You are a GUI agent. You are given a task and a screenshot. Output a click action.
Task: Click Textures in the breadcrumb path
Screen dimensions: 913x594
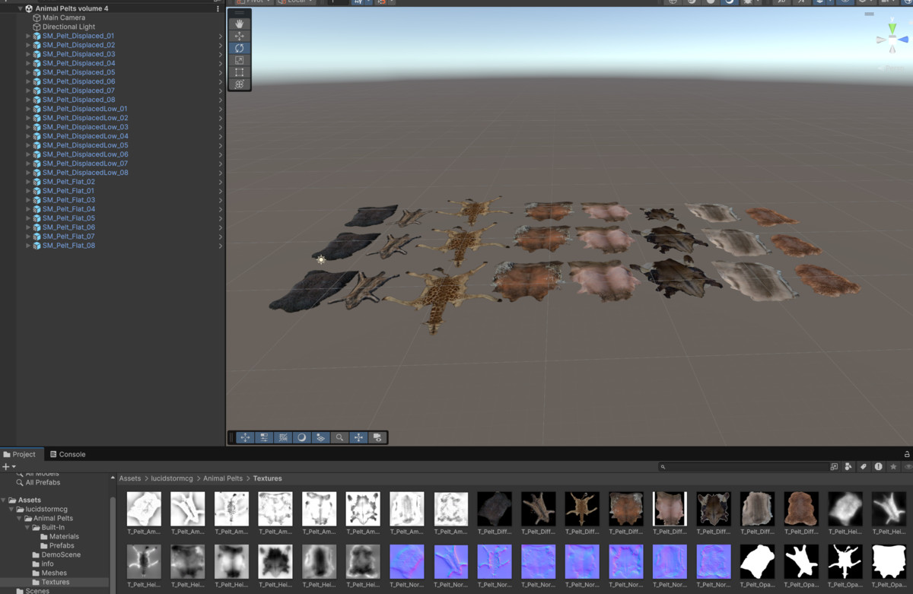coord(267,478)
